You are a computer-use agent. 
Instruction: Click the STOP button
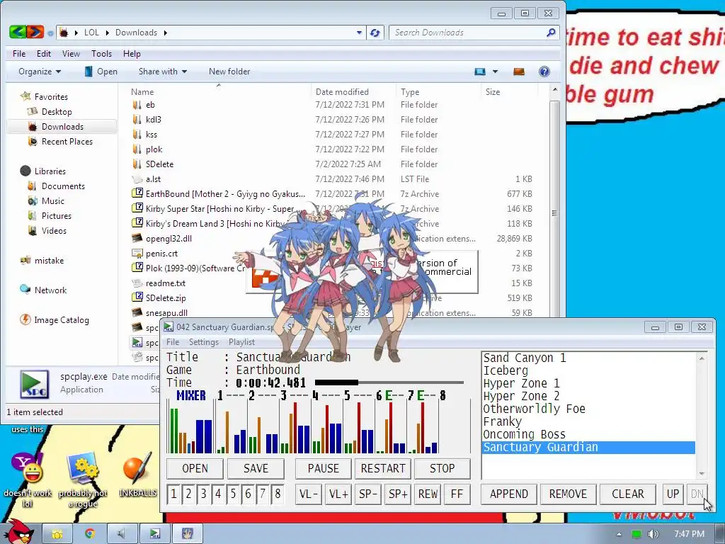coord(443,469)
